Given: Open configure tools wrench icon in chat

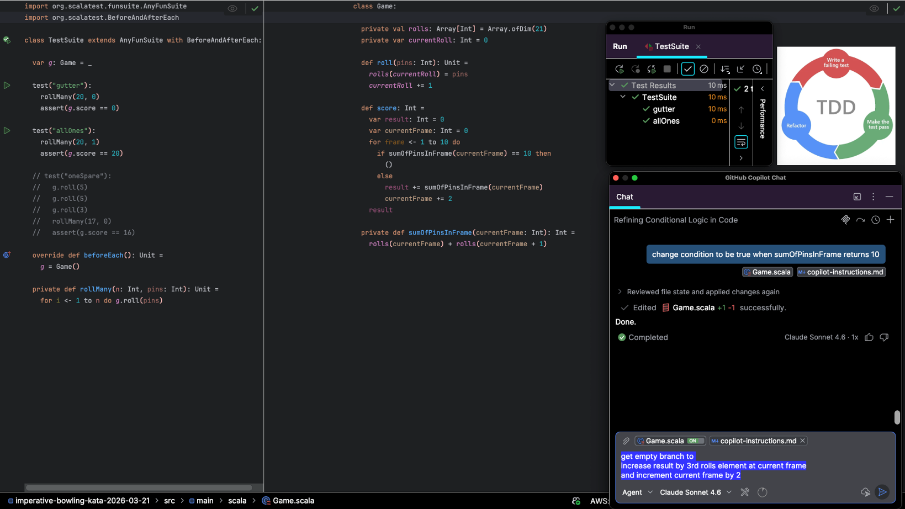Looking at the screenshot, I should click(745, 492).
